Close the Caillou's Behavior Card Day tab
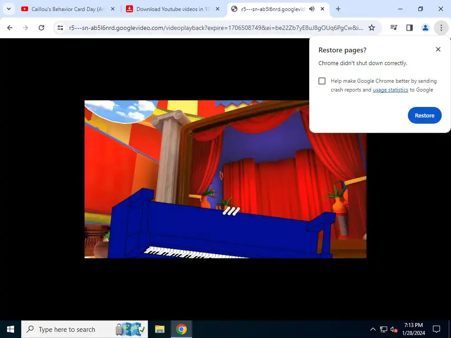This screenshot has width=451, height=338. tap(113, 9)
